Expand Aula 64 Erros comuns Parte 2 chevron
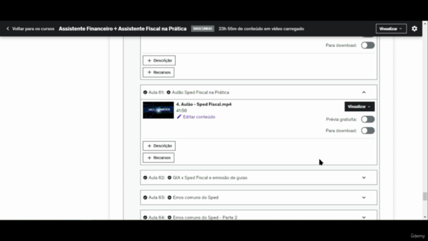The image size is (428, 241). tap(364, 218)
